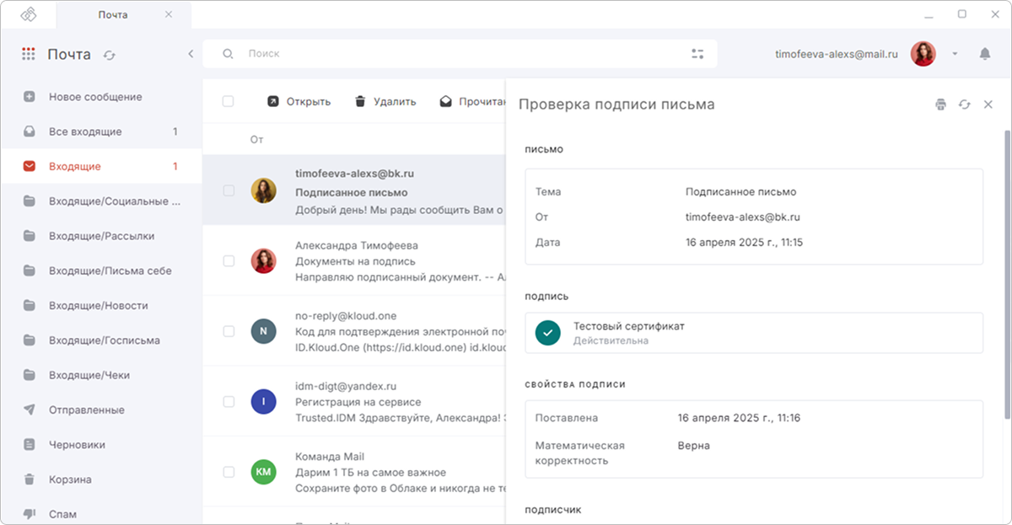The height and width of the screenshot is (525, 1012).
Task: Click the Тестовый сертификат signature entry
Action: coord(754,333)
